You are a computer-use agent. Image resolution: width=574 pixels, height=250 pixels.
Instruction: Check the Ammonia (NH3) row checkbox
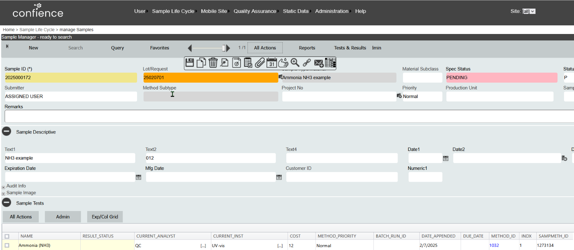[7, 245]
